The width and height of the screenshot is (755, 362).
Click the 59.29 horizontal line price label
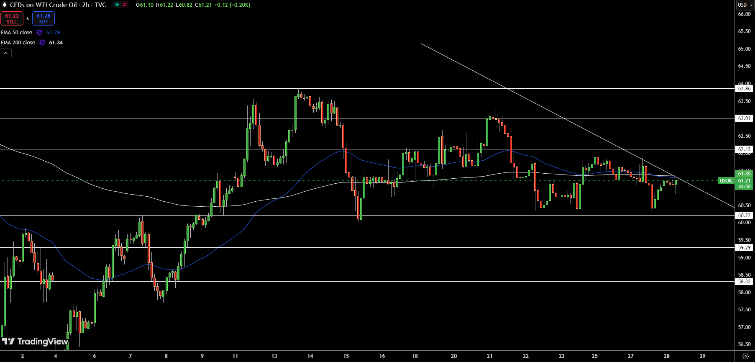744,248
